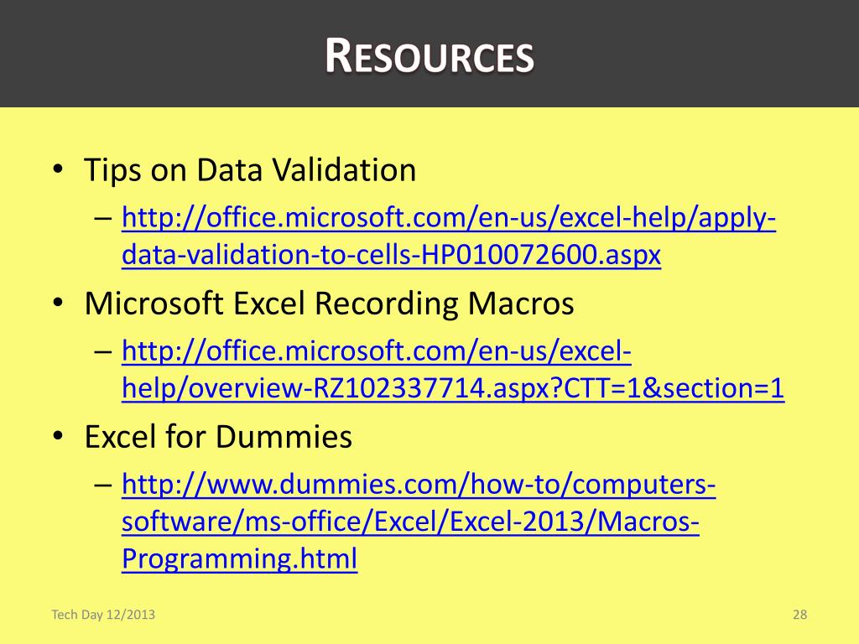Click the 'Excel for Dummies' heading
This screenshot has height=644, width=859.
(x=219, y=436)
